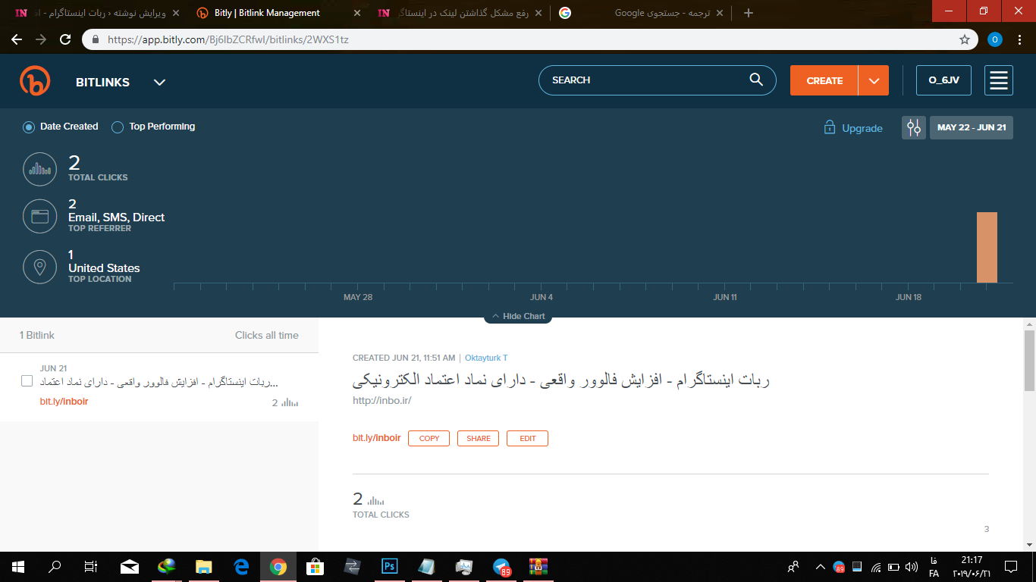1036x582 pixels.
Task: Click the Top Location pin icon
Action: pyautogui.click(x=40, y=268)
